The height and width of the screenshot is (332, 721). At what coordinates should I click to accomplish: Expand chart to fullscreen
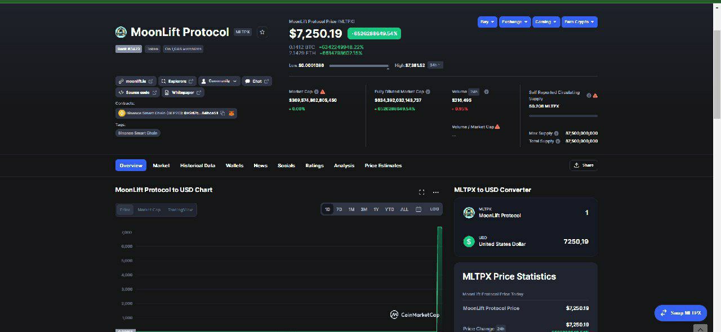tap(421, 192)
